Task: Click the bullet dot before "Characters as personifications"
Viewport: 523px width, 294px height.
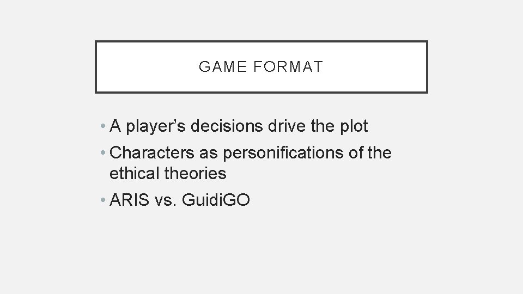Action: coord(103,152)
